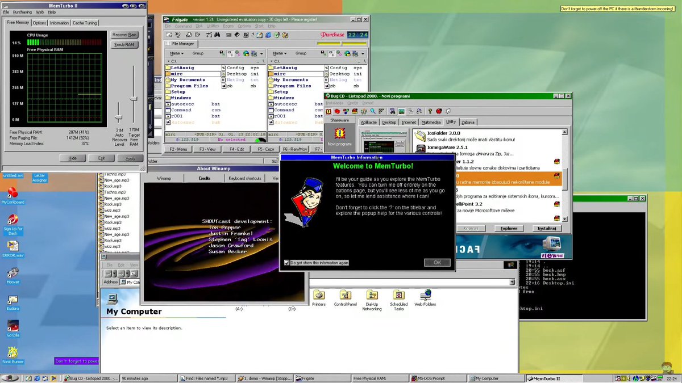Click the notepad-with-pencil icon in Frigate toolbar
This screenshot has width=682, height=383.
tap(259, 35)
